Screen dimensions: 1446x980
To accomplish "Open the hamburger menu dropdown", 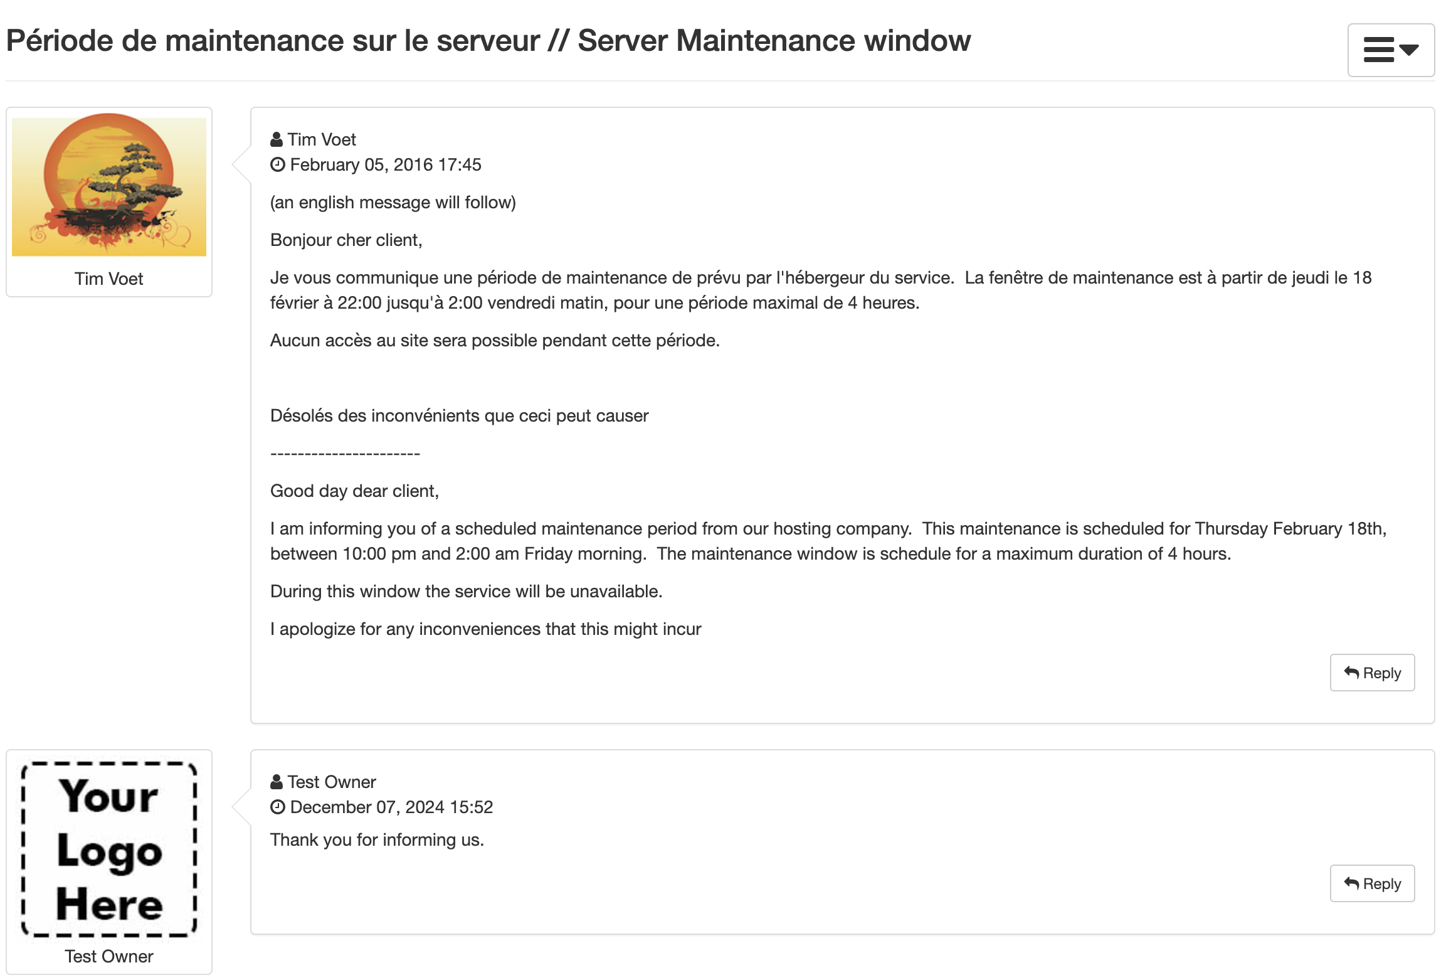I will click(1390, 50).
